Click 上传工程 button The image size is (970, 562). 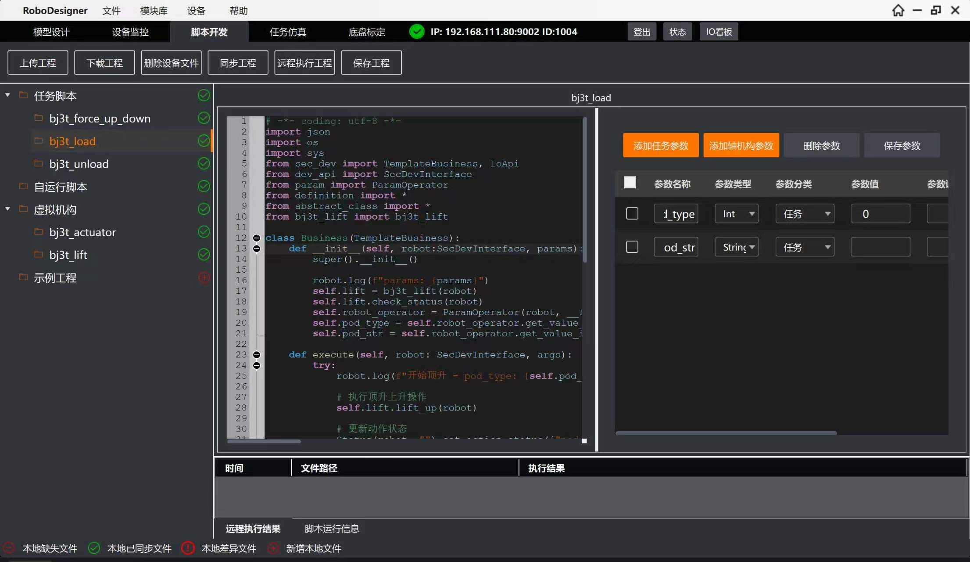coord(38,63)
